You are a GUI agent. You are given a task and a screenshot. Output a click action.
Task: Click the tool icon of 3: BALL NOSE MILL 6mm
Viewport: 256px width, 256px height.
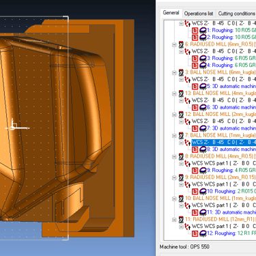[181, 72]
